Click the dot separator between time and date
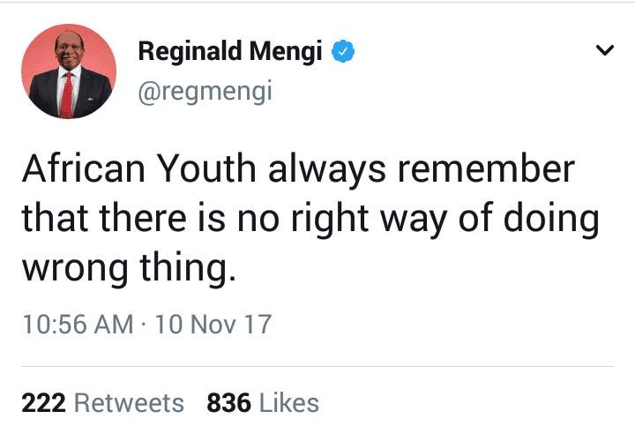This screenshot has width=635, height=441. tap(144, 325)
